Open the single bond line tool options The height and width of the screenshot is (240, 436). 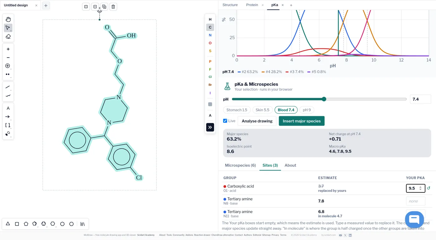(11, 90)
